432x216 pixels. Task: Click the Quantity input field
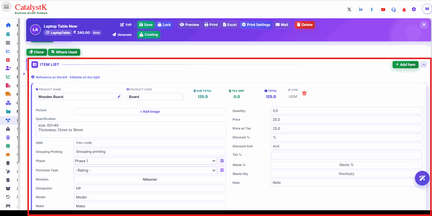(x=346, y=111)
